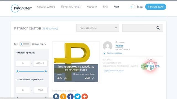Open the Чат section

click(x=116, y=7)
